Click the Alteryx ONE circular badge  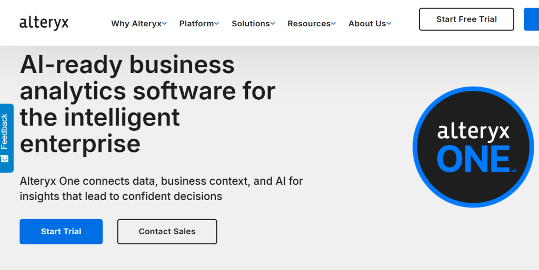(x=473, y=147)
